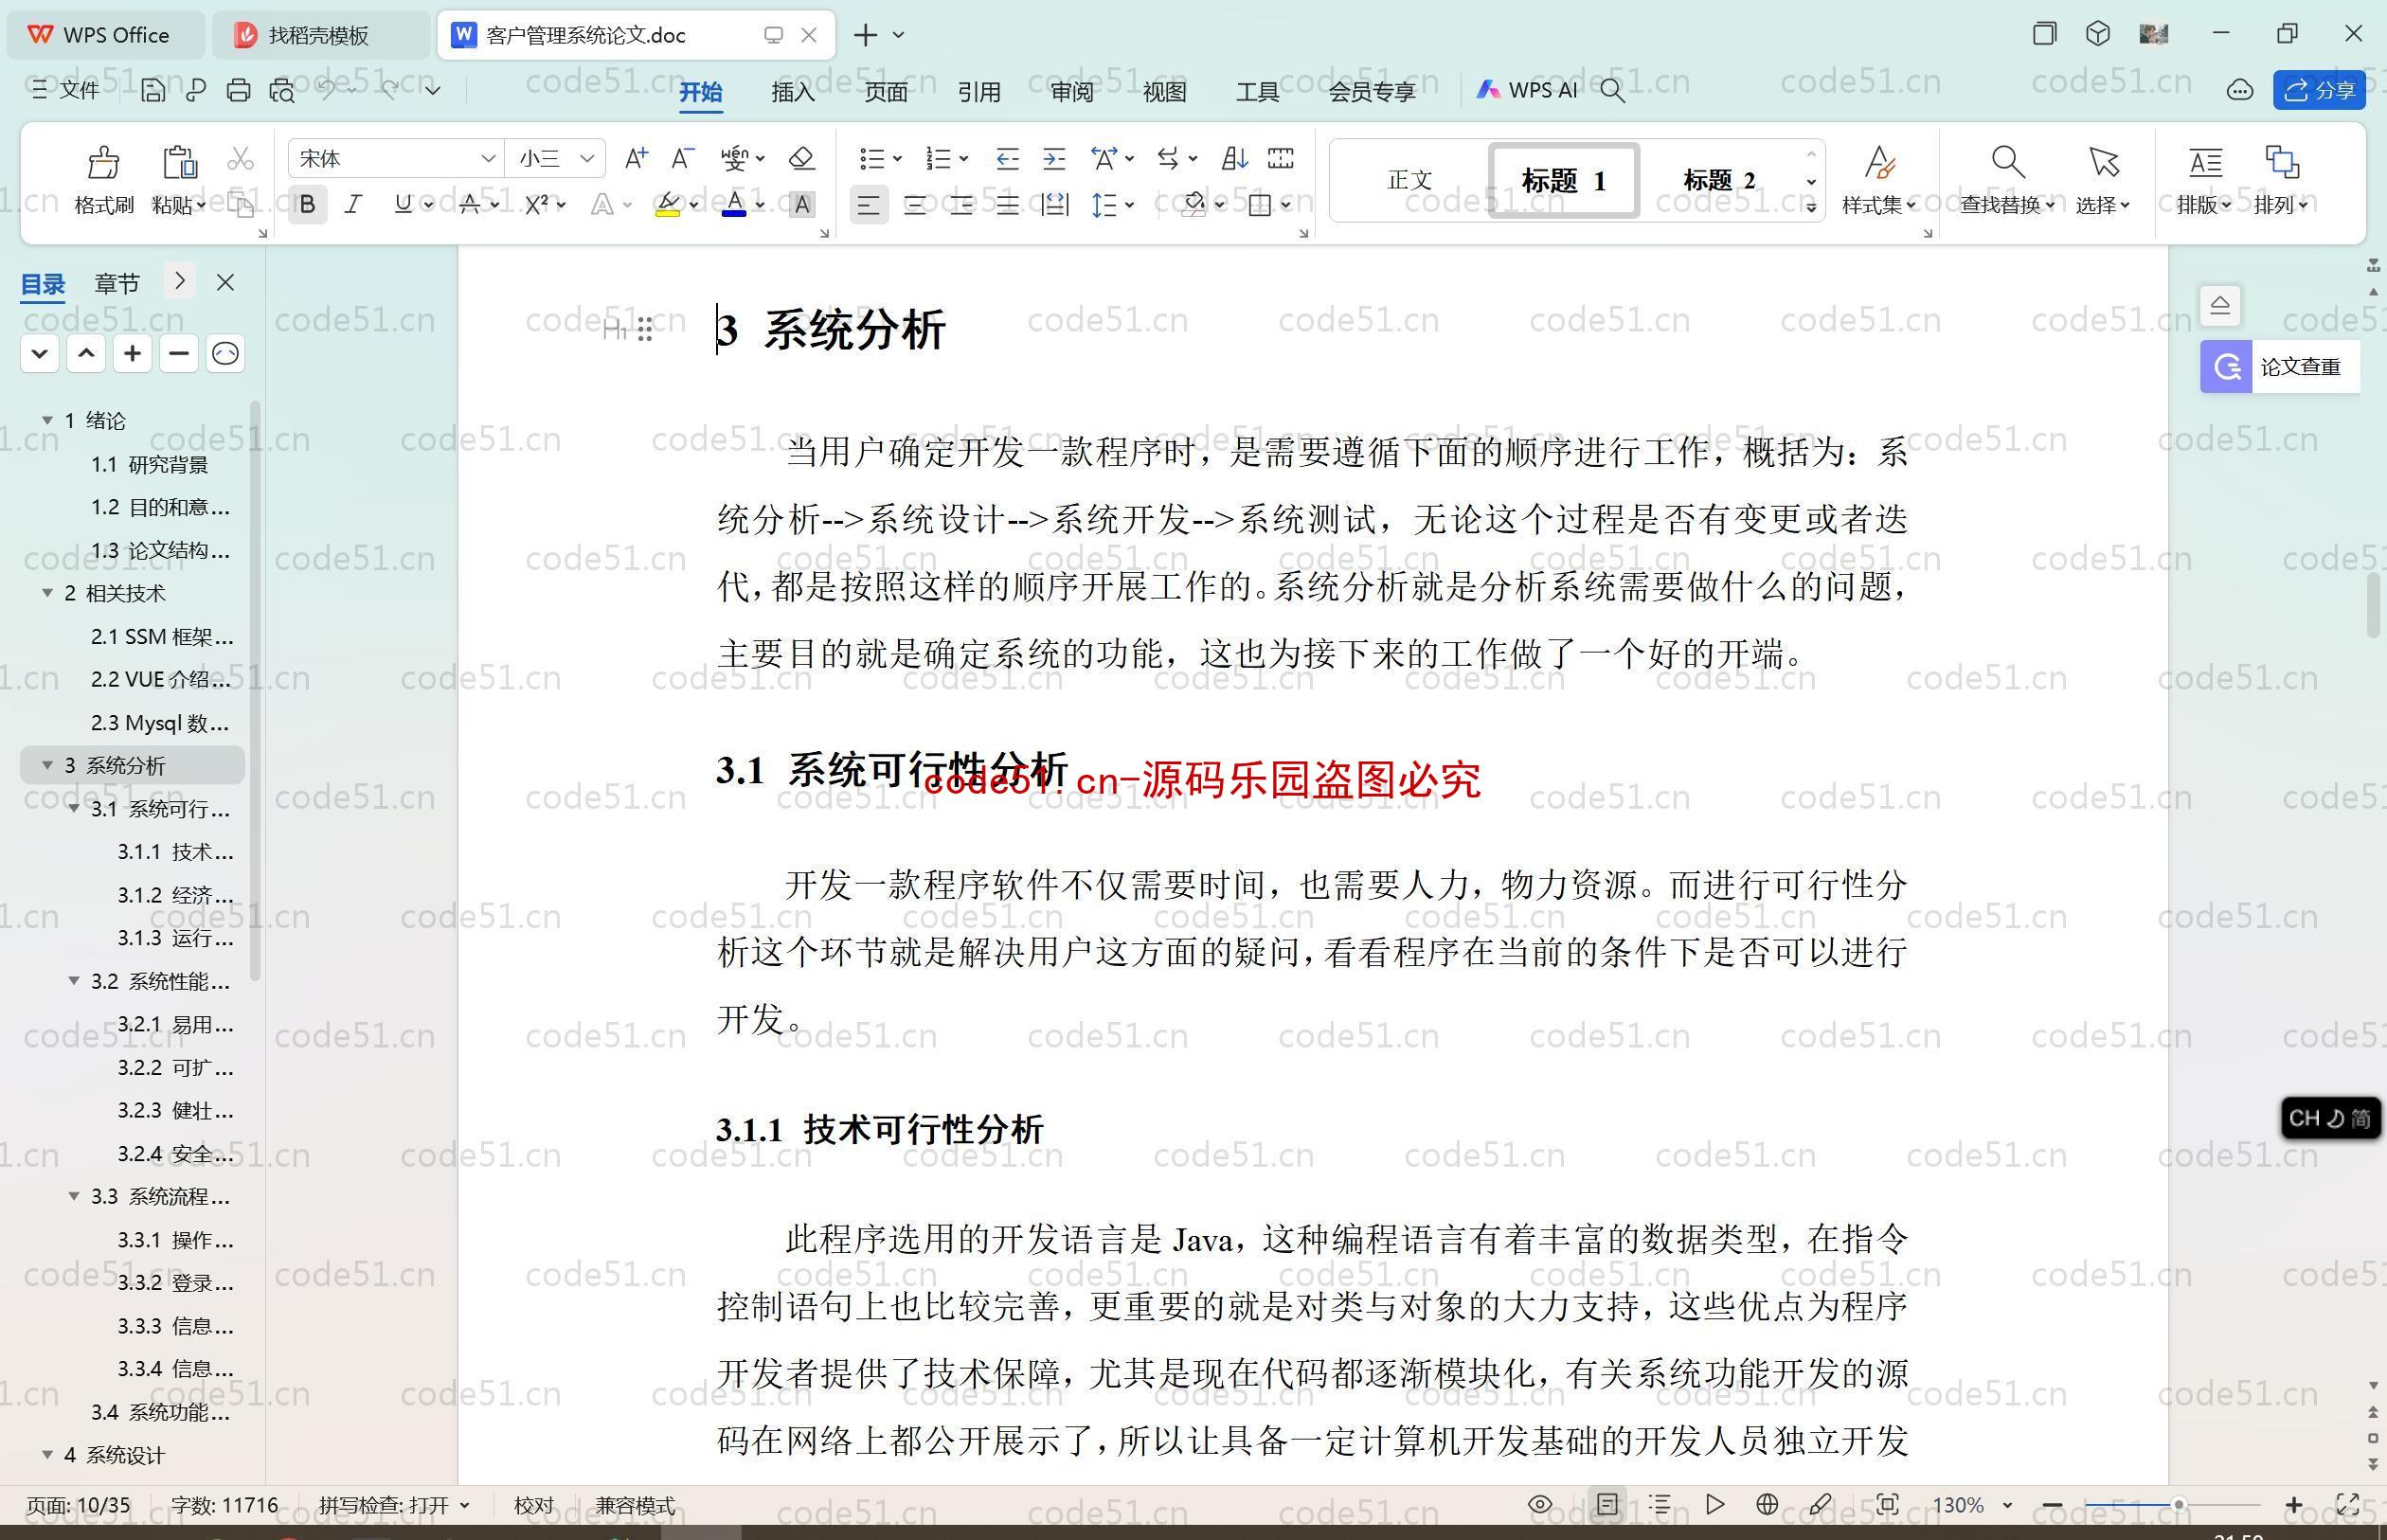2387x1540 pixels.
Task: Click the character shading A icon
Action: pyautogui.click(x=801, y=205)
